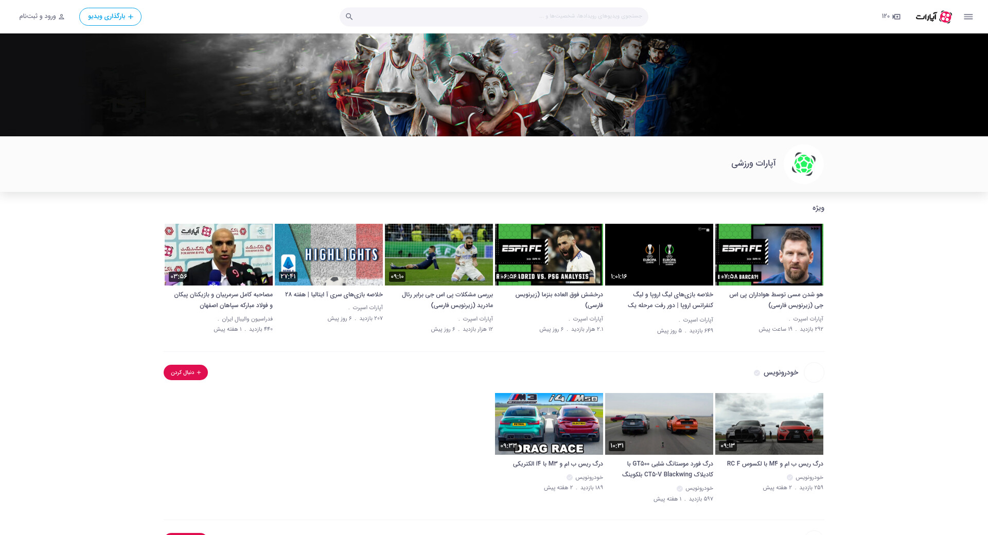Image resolution: width=988 pixels, height=535 pixels.
Task: Open the video icon labeled ۱۲۰
Action: click(891, 16)
